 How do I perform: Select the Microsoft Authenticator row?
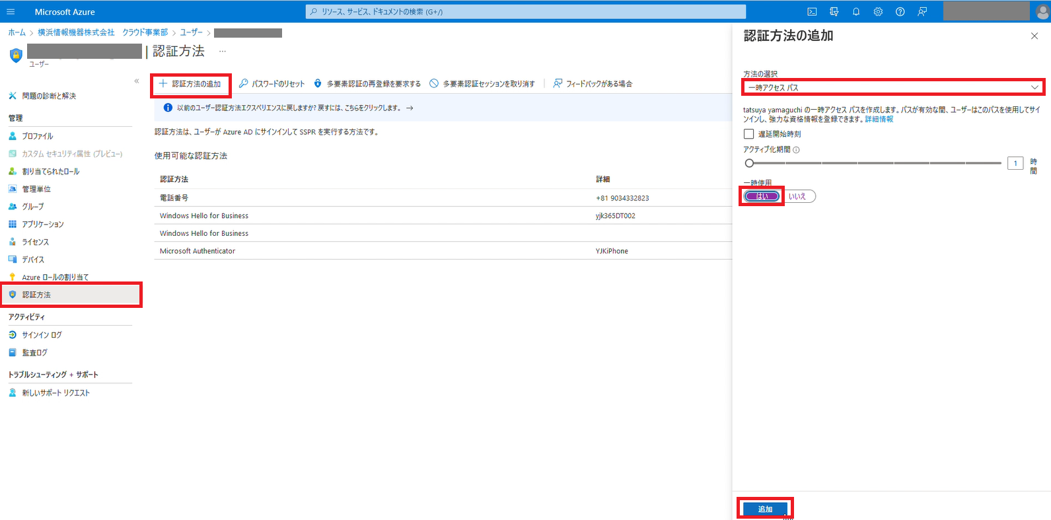click(443, 251)
